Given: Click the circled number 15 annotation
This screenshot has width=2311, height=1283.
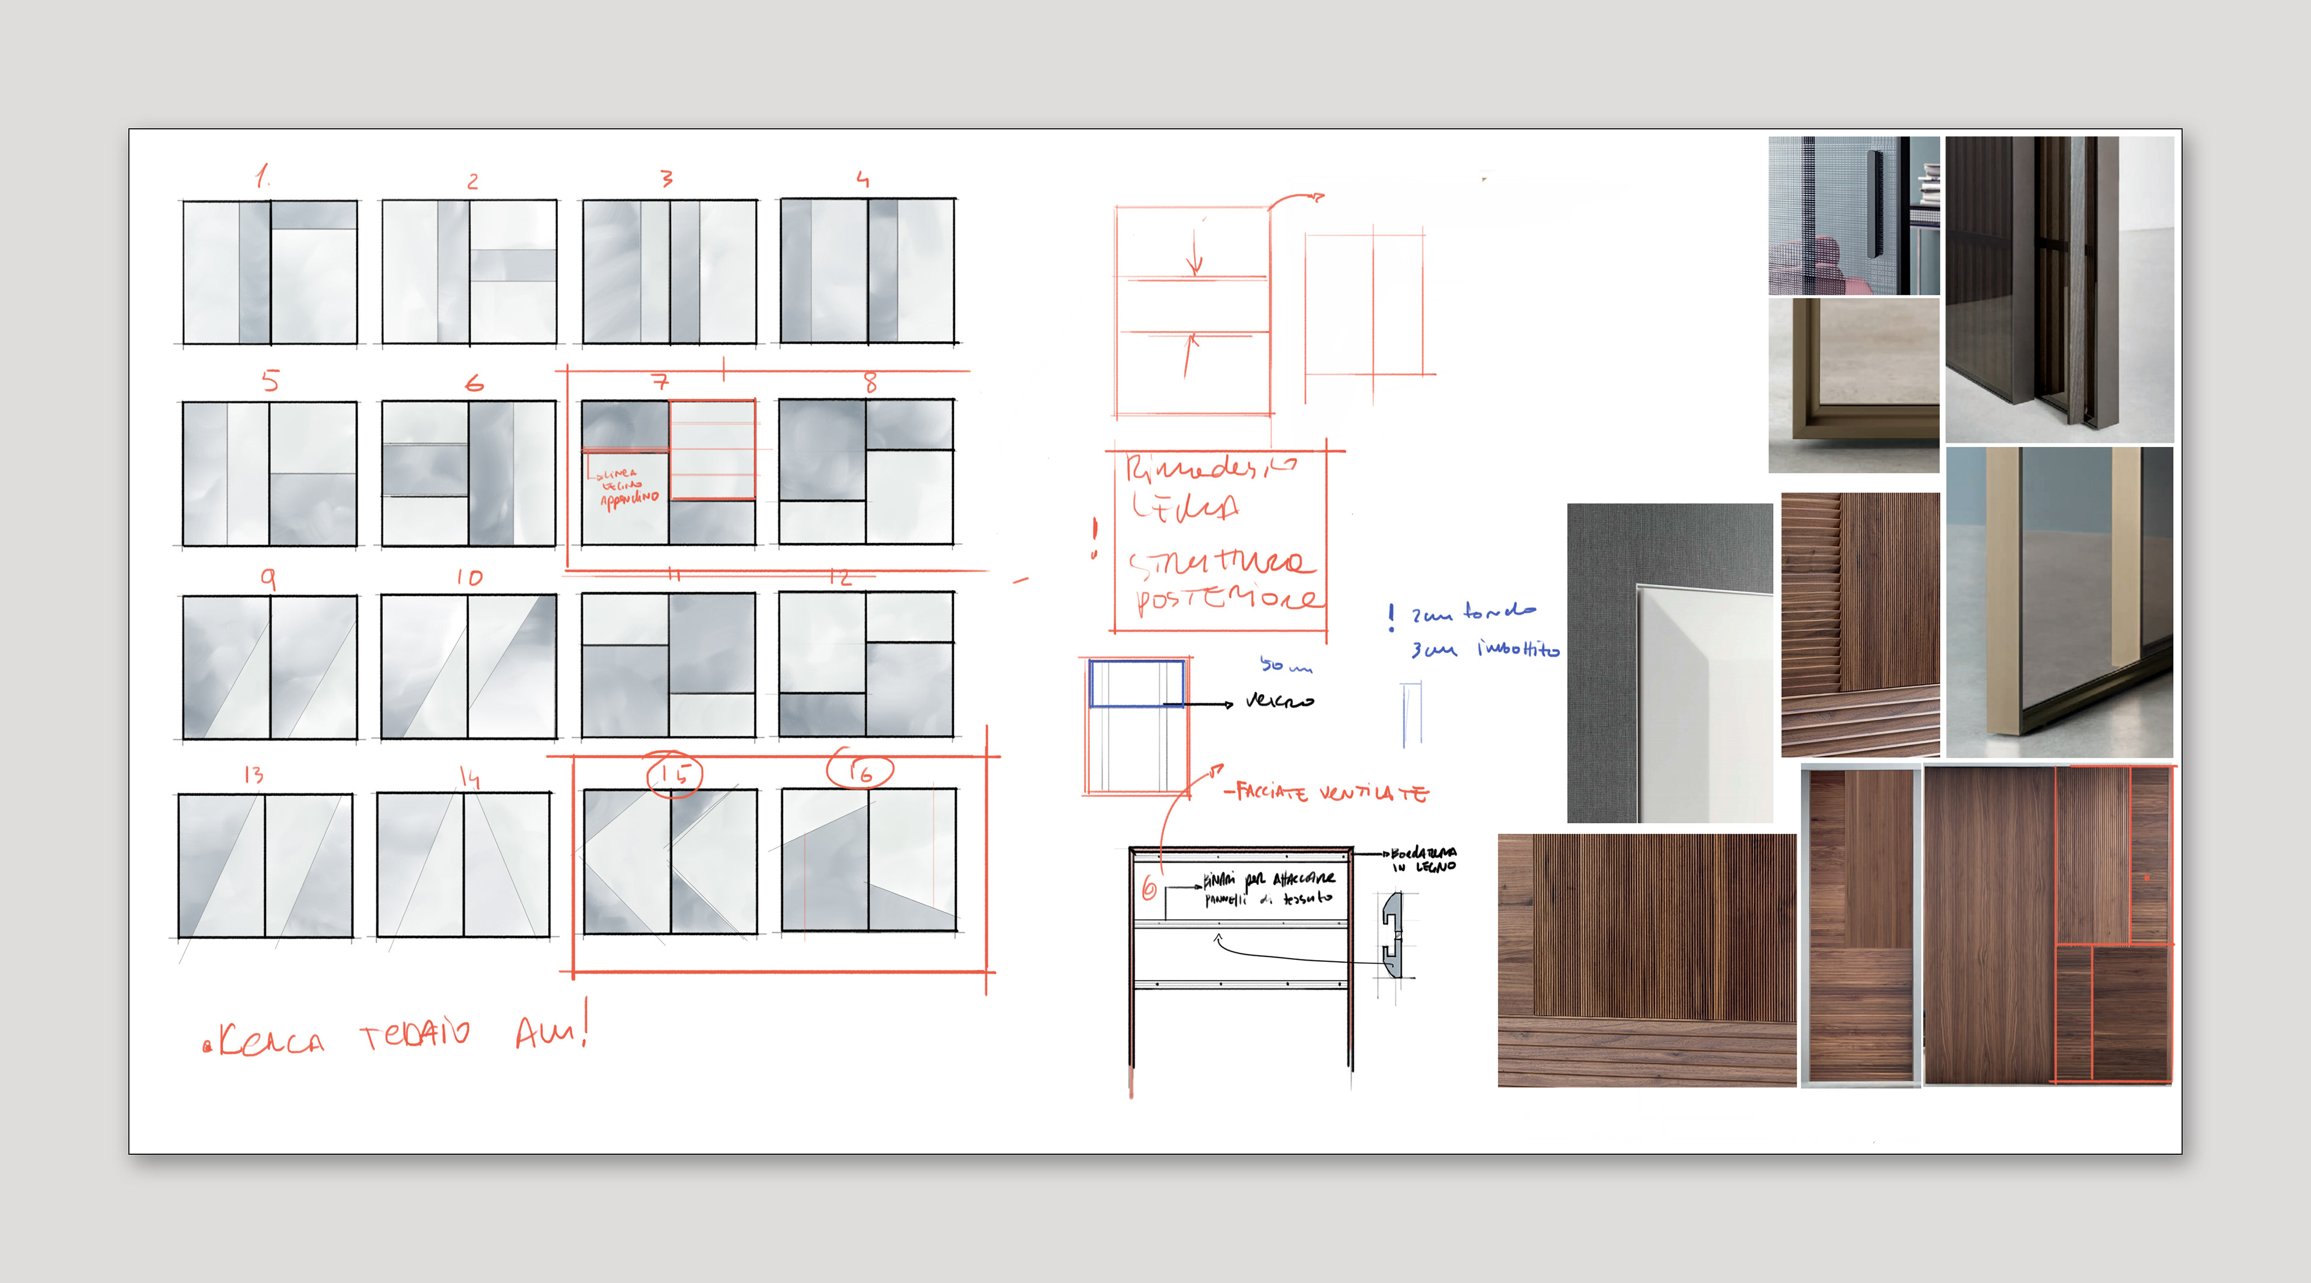Looking at the screenshot, I should click(675, 774).
